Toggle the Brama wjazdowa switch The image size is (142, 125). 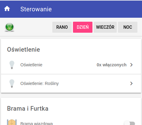pyautogui.click(x=130, y=123)
